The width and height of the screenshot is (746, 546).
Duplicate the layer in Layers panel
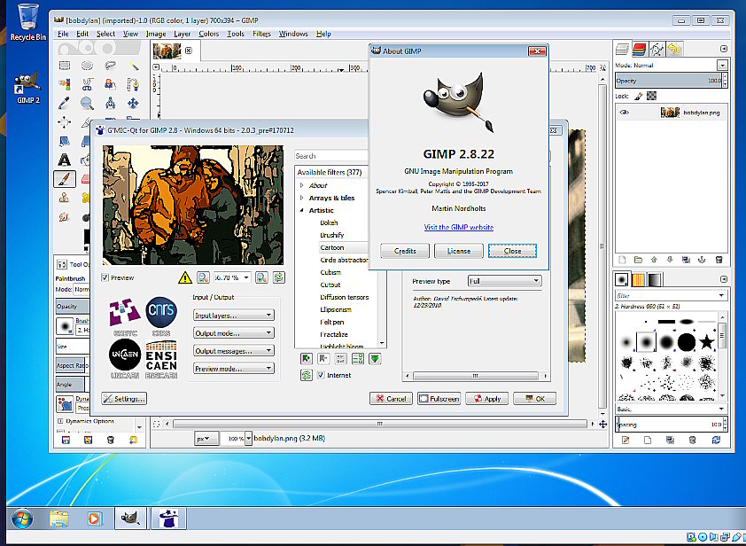point(686,260)
